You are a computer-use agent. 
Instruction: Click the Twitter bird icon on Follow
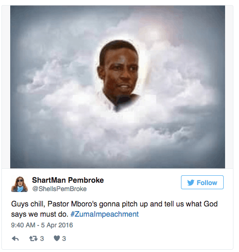(191, 183)
